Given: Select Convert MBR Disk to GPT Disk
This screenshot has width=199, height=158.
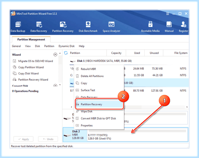Looking at the screenshot, I should pyautogui.click(x=99, y=118).
